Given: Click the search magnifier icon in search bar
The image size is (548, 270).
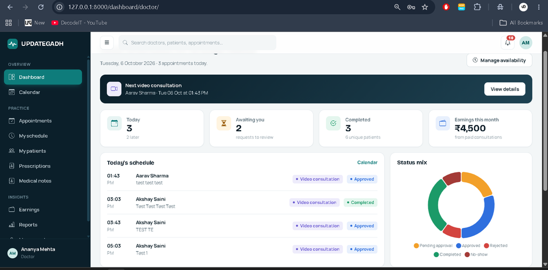Looking at the screenshot, I should tap(125, 43).
